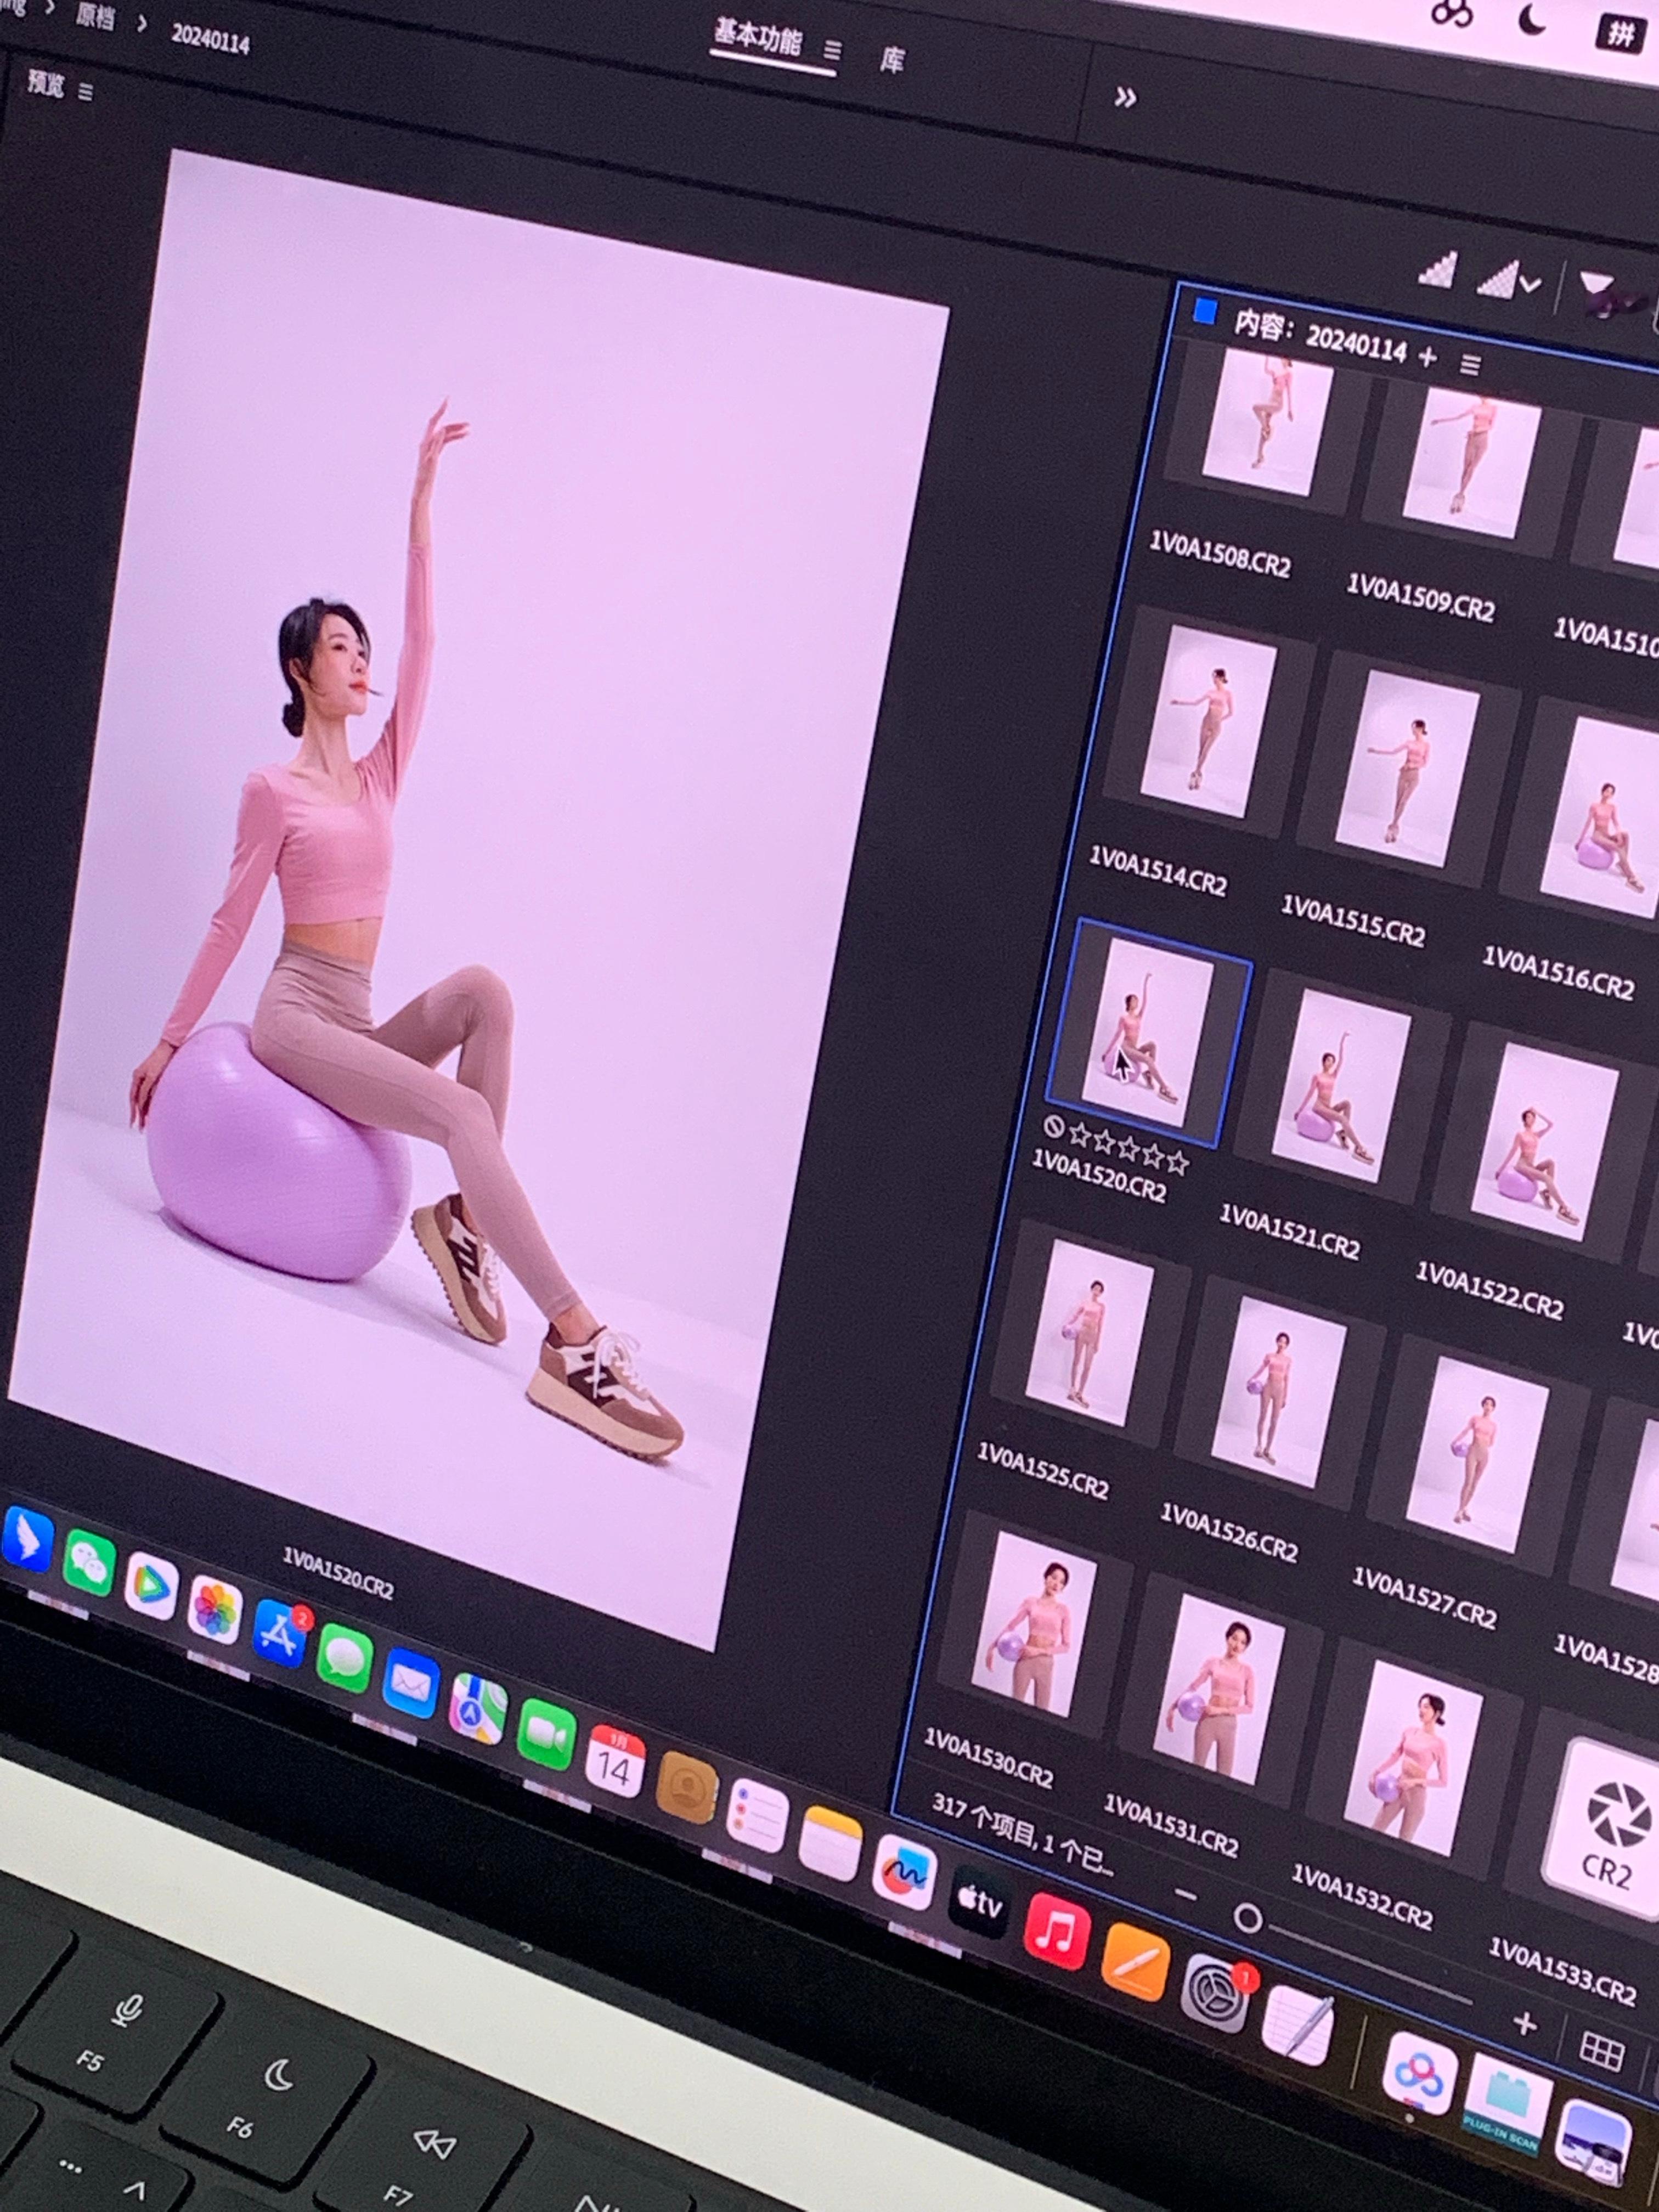The image size is (1659, 2212).
Task: Open Mail from the Dock
Action: [x=411, y=1683]
